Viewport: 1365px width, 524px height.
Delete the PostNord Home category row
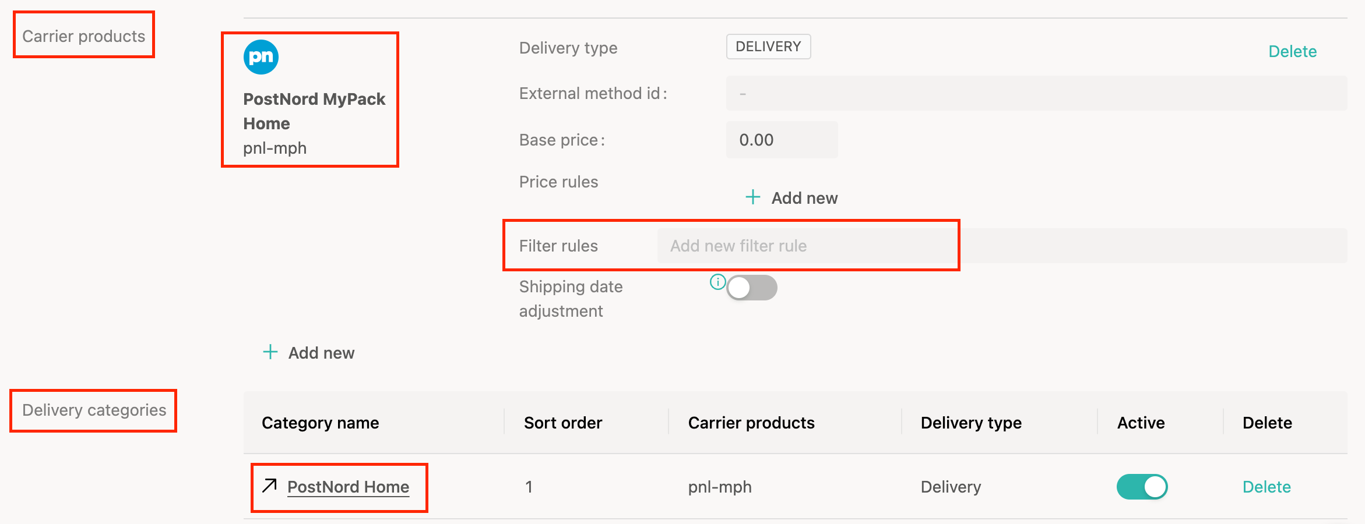1267,487
